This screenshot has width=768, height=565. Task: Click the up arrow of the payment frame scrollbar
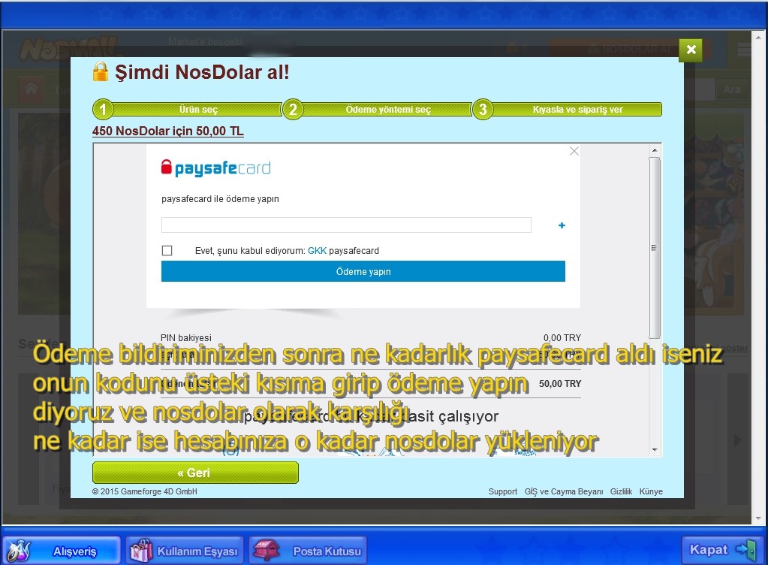(655, 150)
